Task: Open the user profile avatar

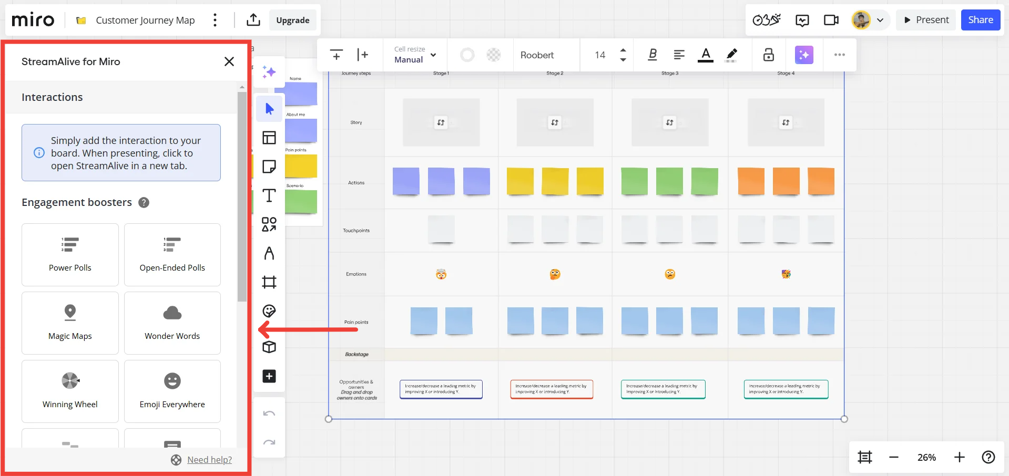Action: coord(861,20)
